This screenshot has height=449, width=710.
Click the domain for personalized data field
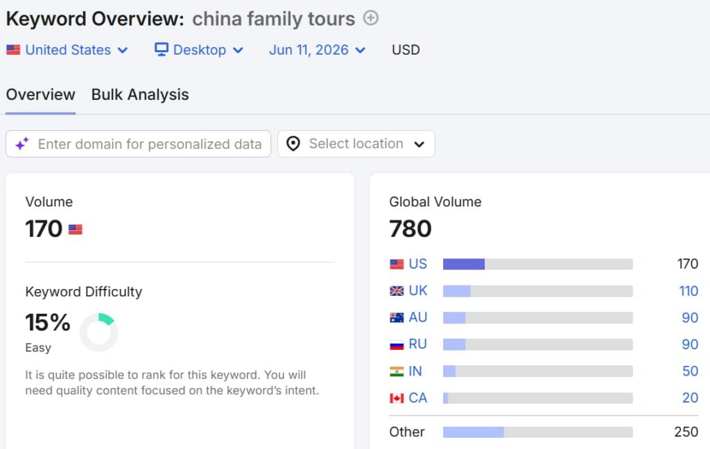click(x=138, y=144)
